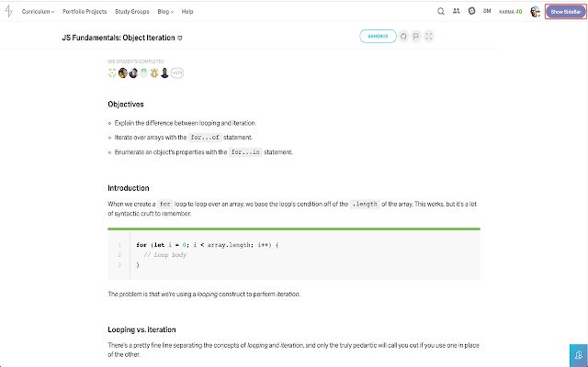Click the rocket help icon bottom right
The height and width of the screenshot is (367, 588).
[x=578, y=354]
